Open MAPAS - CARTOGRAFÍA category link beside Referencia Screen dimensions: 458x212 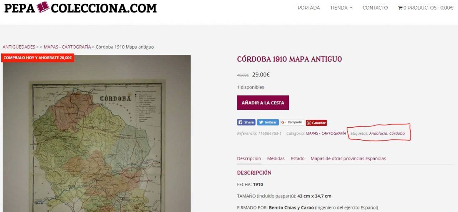click(326, 133)
